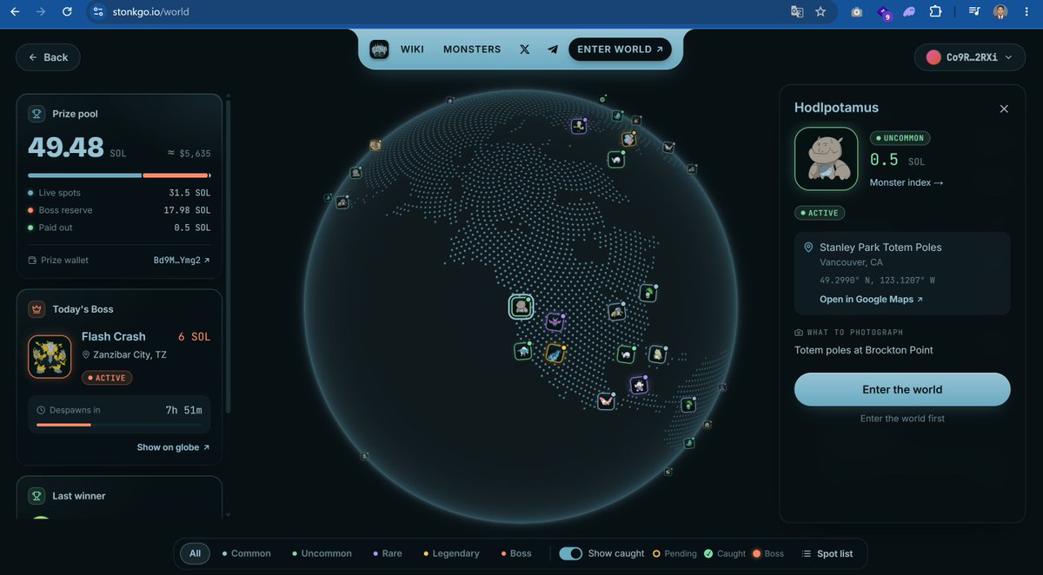View site information icon in address bar
The height and width of the screenshot is (575, 1043).
[97, 12]
